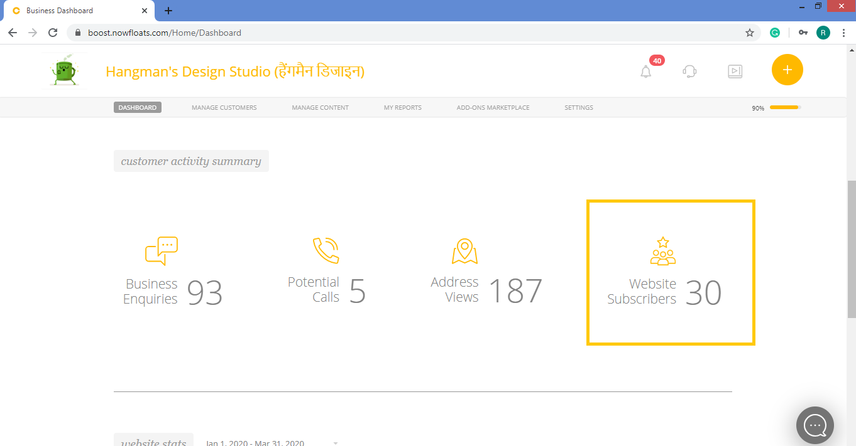
Task: Click the Business Enquiries chat bubble icon
Action: [162, 251]
